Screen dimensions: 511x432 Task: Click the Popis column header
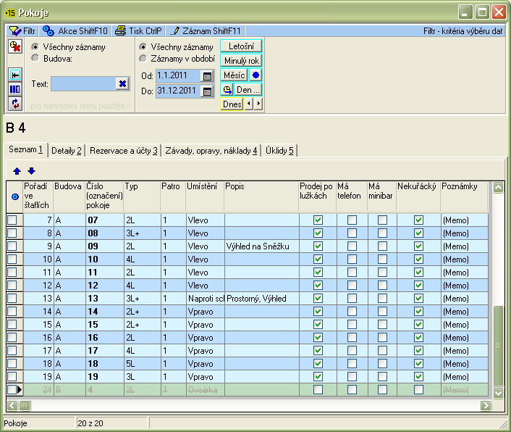click(x=262, y=196)
